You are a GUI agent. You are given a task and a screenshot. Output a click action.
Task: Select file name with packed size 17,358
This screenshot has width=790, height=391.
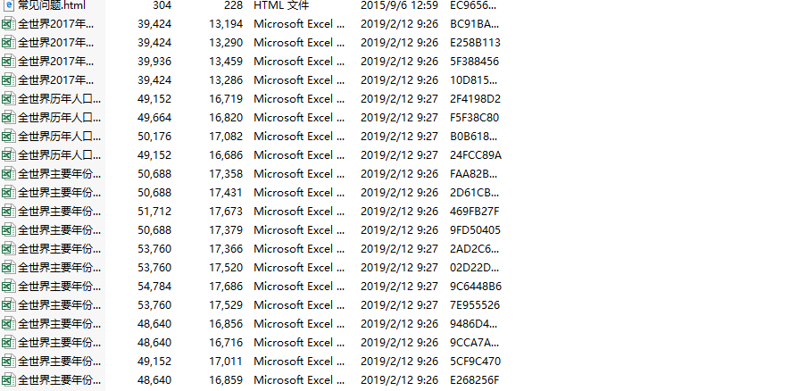pos(55,174)
